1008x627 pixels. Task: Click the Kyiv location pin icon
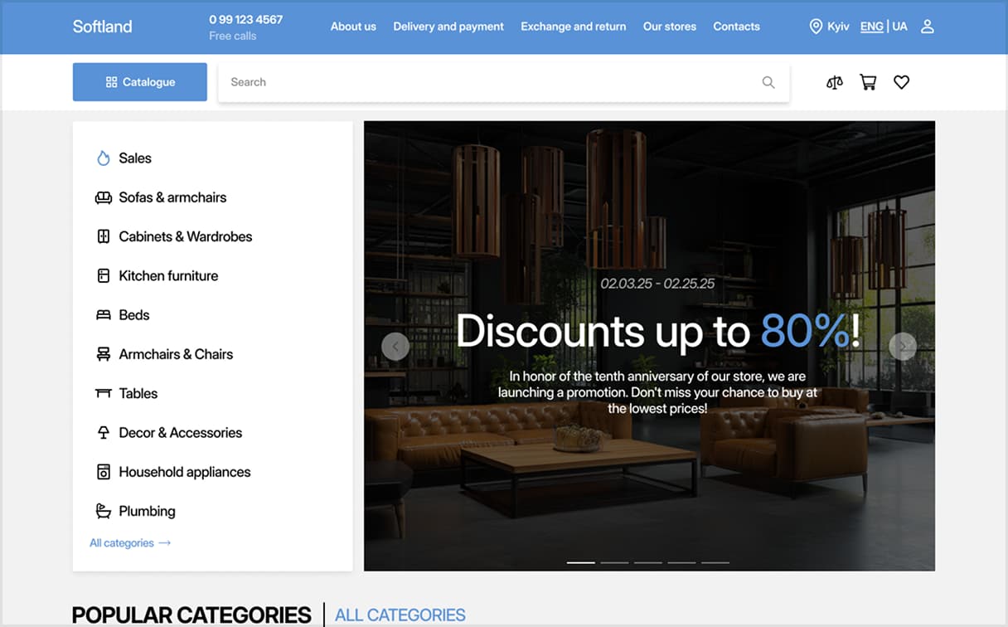point(816,27)
